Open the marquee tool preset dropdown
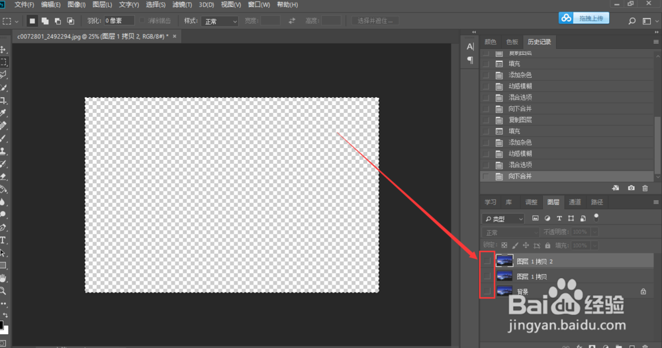The height and width of the screenshot is (348, 662). (x=17, y=21)
